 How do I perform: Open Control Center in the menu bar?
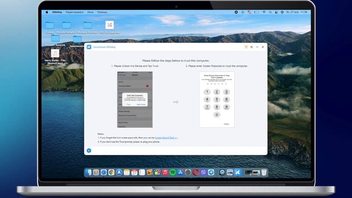coord(276,12)
